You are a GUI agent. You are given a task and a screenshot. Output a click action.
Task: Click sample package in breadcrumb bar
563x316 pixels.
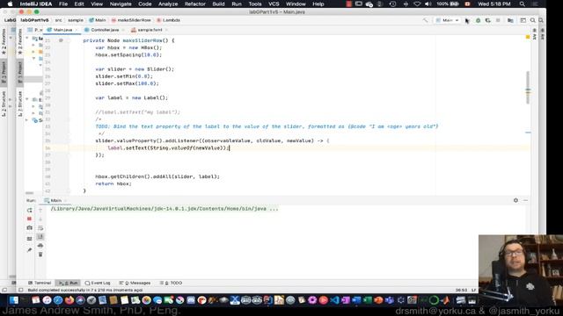76,20
